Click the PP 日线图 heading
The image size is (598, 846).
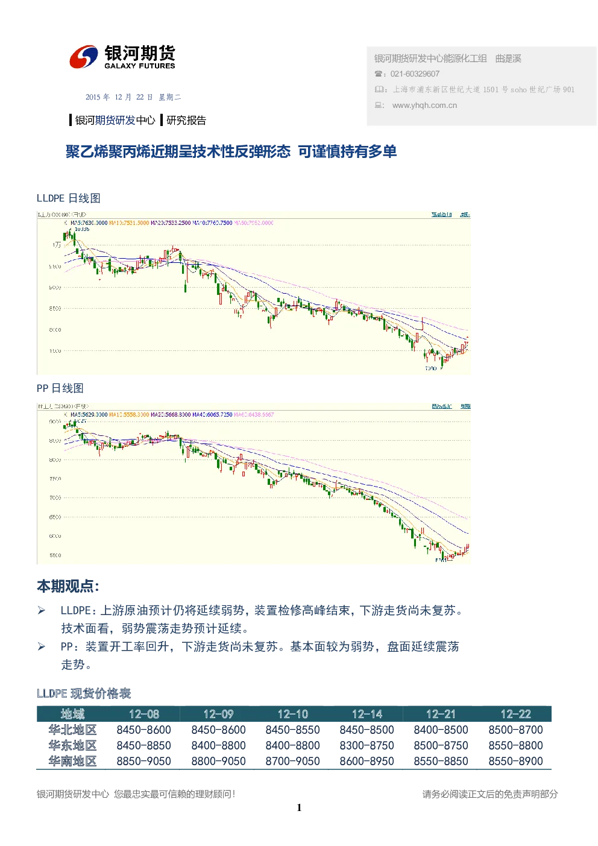(60, 388)
